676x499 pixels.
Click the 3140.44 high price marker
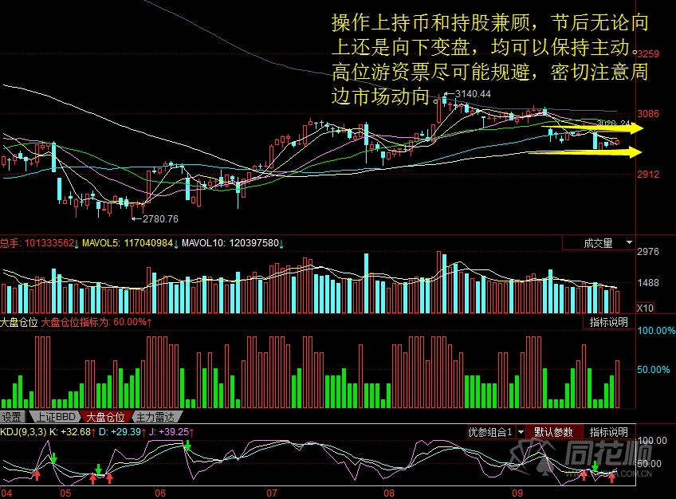pyautogui.click(x=472, y=94)
